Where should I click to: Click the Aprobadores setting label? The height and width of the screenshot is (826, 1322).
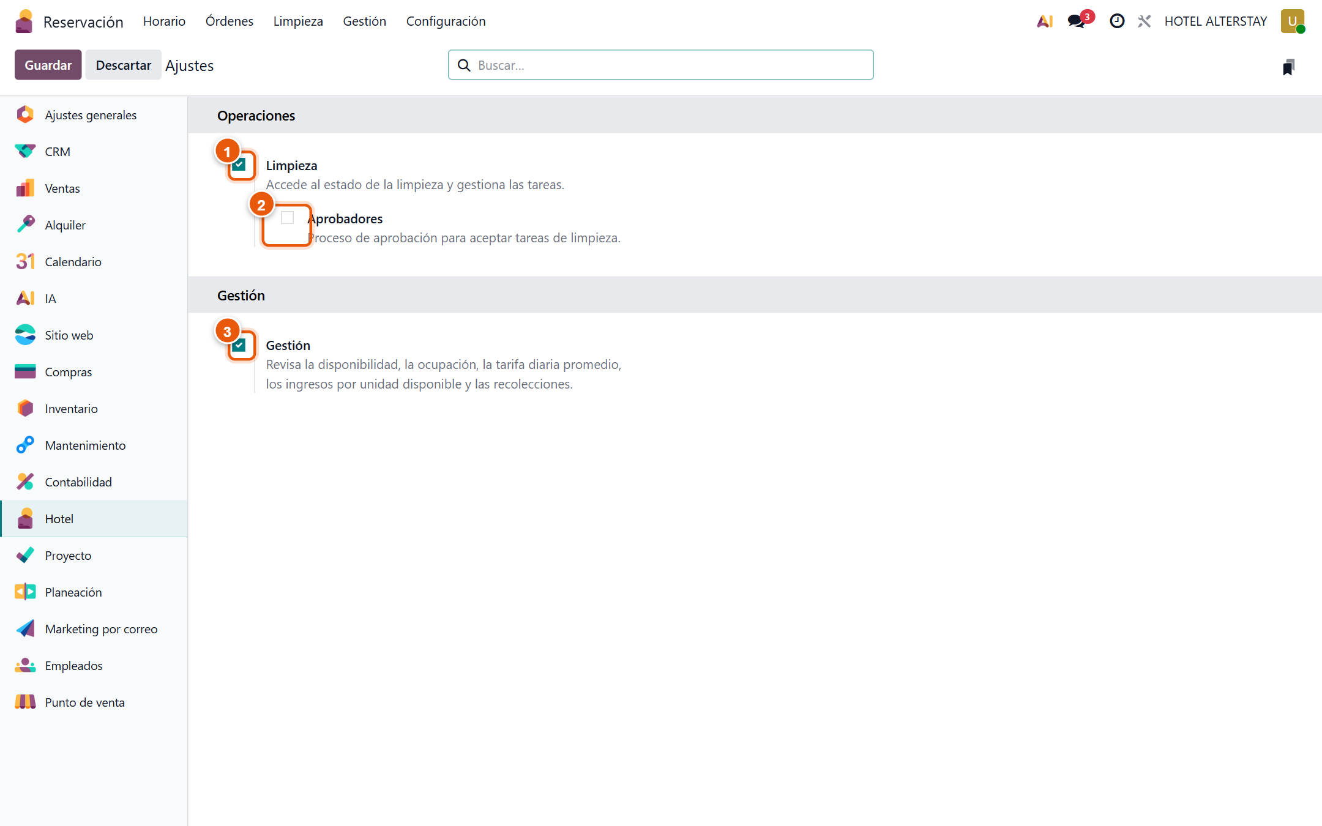346,218
